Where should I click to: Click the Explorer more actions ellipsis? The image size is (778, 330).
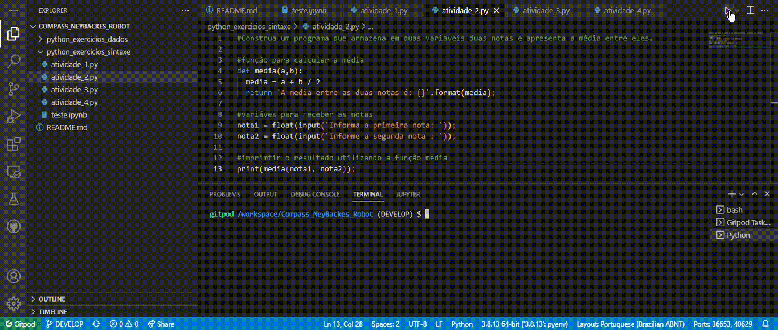point(185,10)
